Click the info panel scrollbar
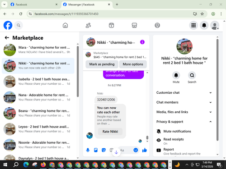The image size is (226, 169). coord(217,90)
